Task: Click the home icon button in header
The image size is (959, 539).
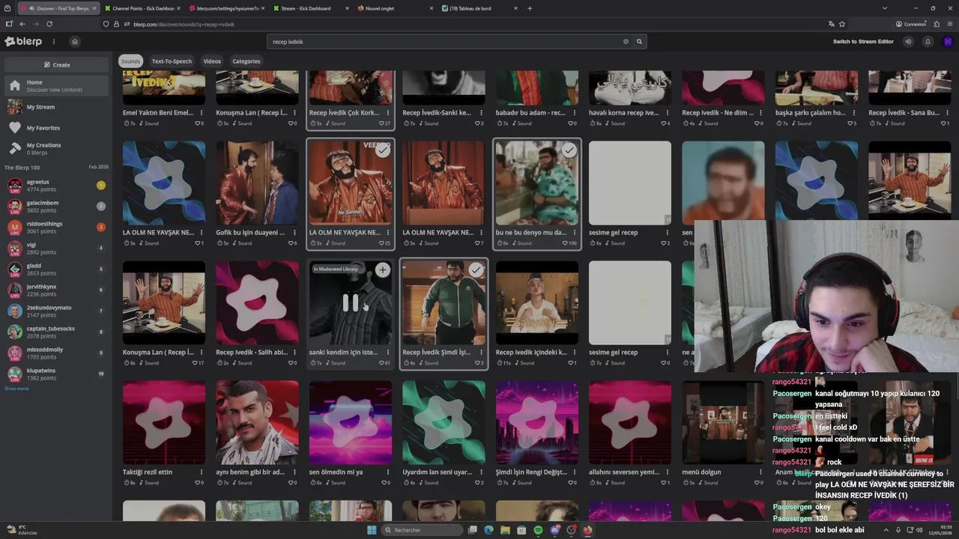Action: tap(74, 42)
